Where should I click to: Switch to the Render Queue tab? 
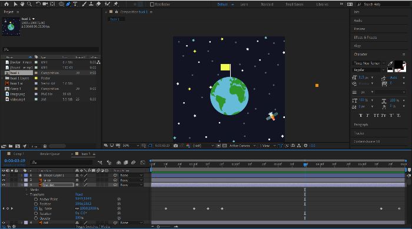49,154
